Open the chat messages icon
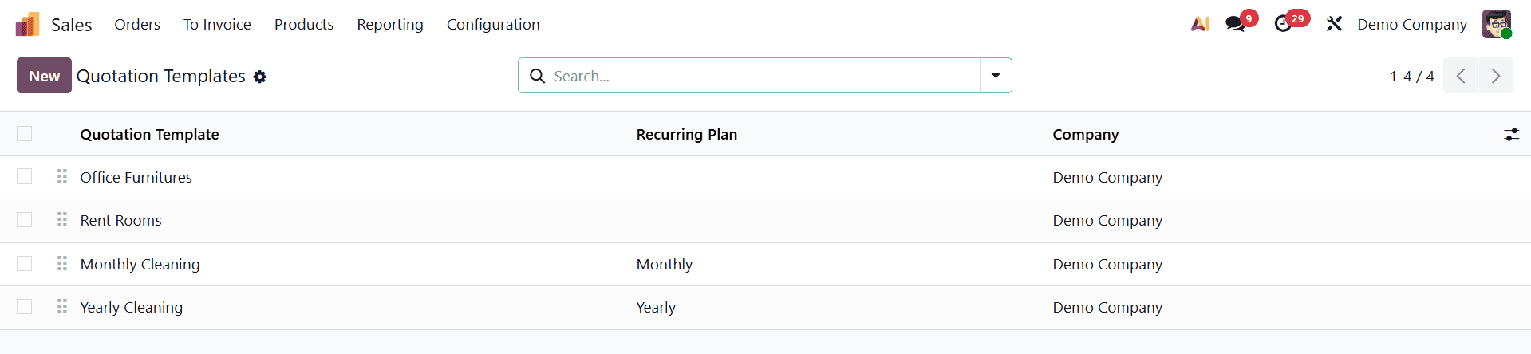 click(x=1236, y=24)
